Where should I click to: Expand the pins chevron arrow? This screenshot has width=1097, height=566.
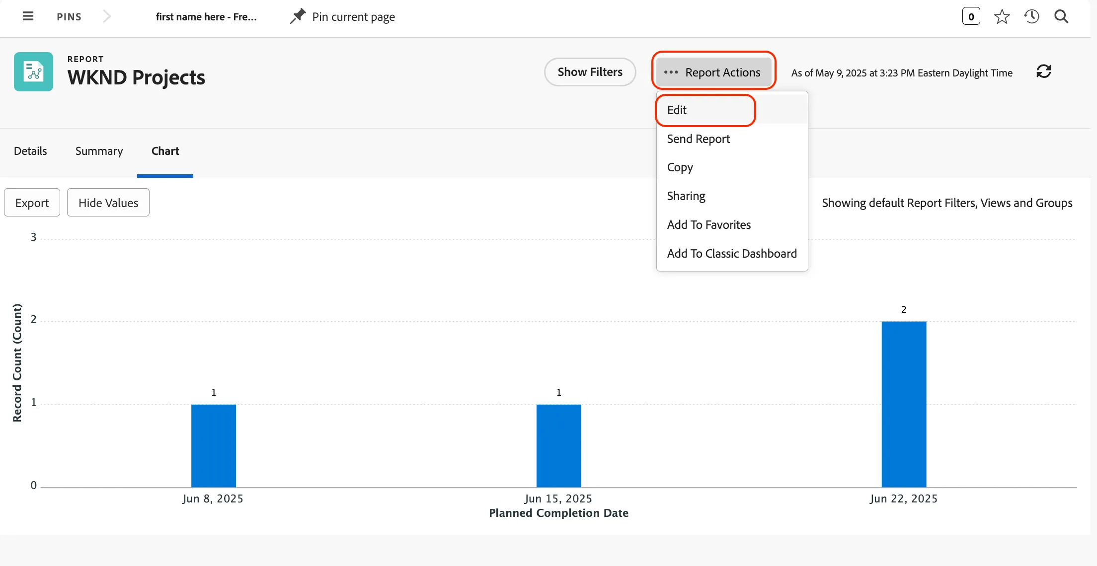[107, 16]
